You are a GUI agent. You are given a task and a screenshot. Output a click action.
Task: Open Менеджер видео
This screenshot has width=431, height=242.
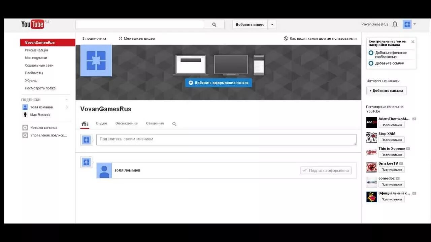coord(137,38)
